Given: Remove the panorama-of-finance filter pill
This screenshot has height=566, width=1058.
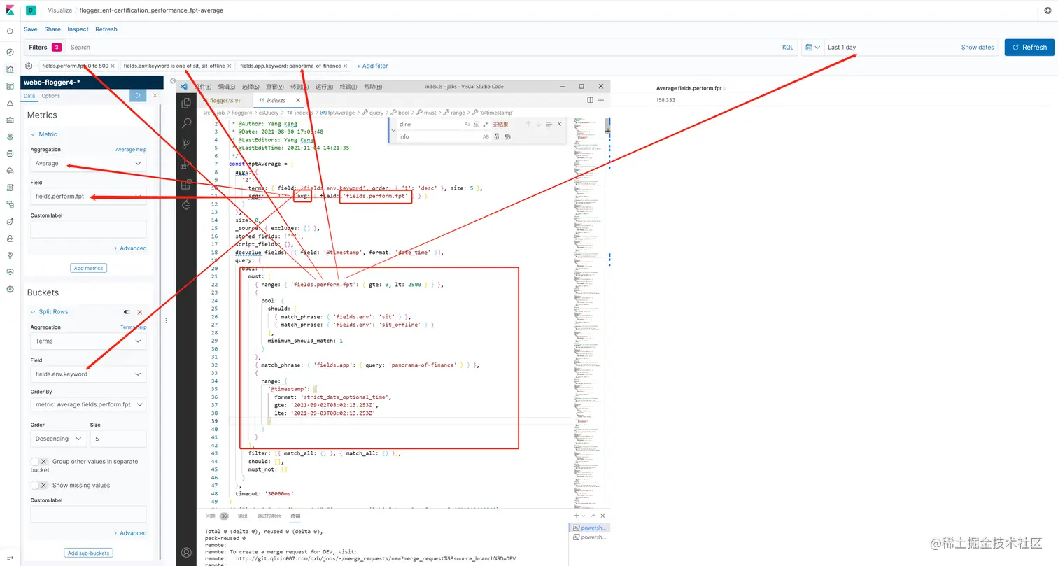Looking at the screenshot, I should pyautogui.click(x=346, y=66).
